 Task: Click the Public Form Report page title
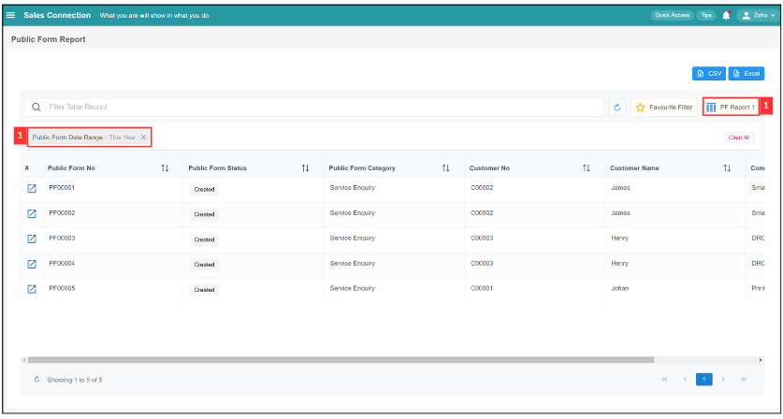[49, 39]
